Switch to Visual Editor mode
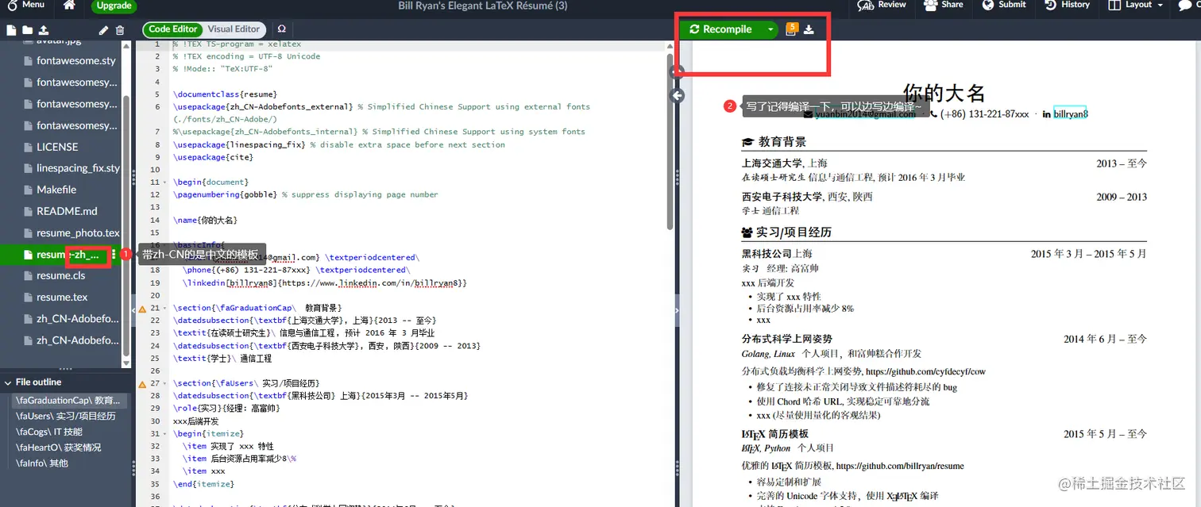The height and width of the screenshot is (507, 1201). (x=234, y=29)
